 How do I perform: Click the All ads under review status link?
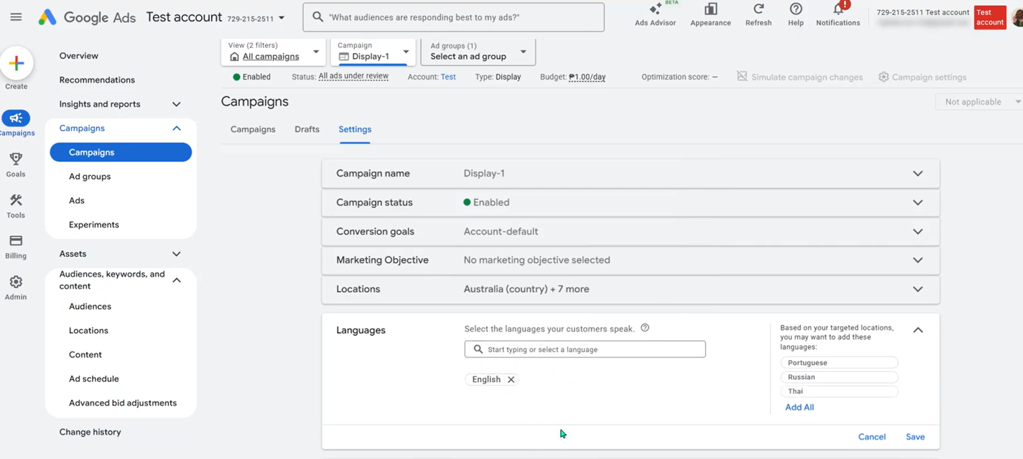click(353, 76)
